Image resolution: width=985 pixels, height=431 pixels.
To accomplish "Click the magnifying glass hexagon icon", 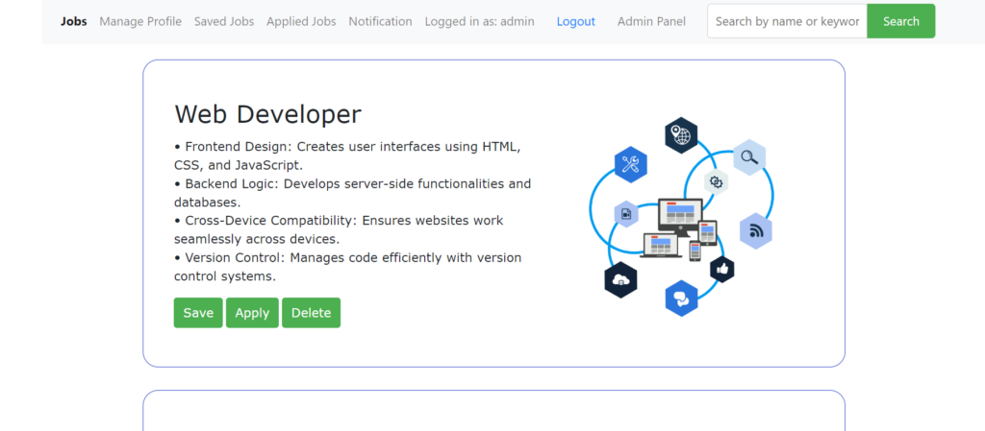I will [749, 157].
